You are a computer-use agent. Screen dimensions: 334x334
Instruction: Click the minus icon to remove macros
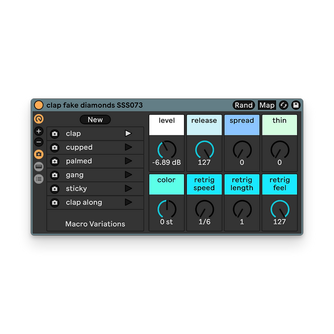pos(39,142)
